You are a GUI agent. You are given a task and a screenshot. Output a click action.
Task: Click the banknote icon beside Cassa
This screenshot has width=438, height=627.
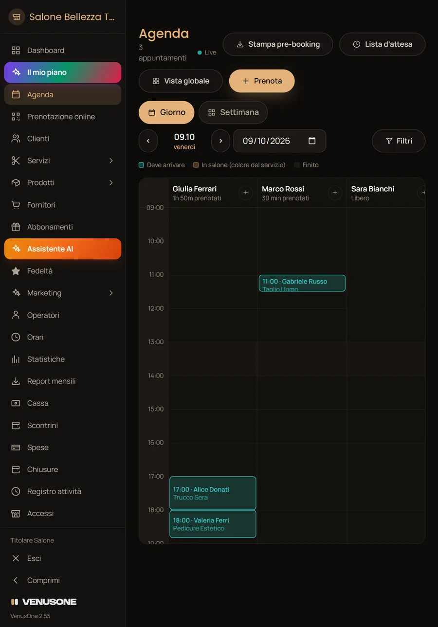tap(16, 403)
